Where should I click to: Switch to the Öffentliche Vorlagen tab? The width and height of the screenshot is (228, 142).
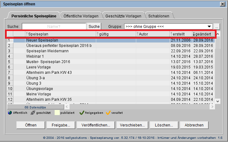pyautogui.click(x=81, y=16)
